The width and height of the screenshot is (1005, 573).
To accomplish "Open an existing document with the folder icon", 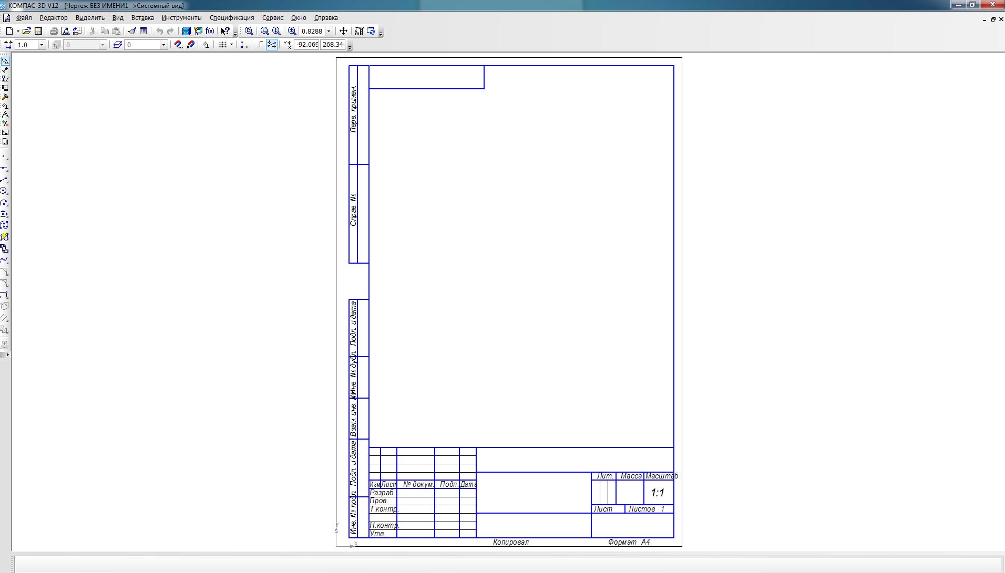I will [26, 31].
